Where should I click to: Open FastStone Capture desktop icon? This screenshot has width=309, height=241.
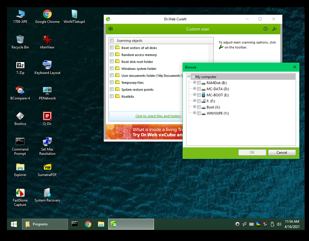click(x=20, y=197)
